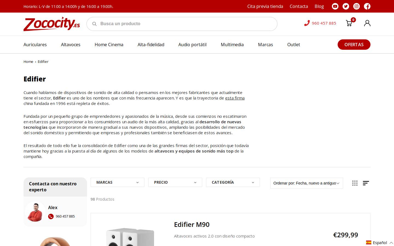Click the Spanish flag icon
The image size is (394, 246).
coord(369,242)
